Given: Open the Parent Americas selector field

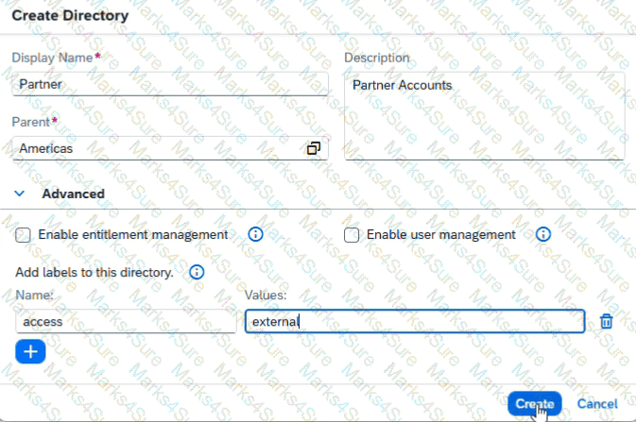Looking at the screenshot, I should click(x=170, y=148).
